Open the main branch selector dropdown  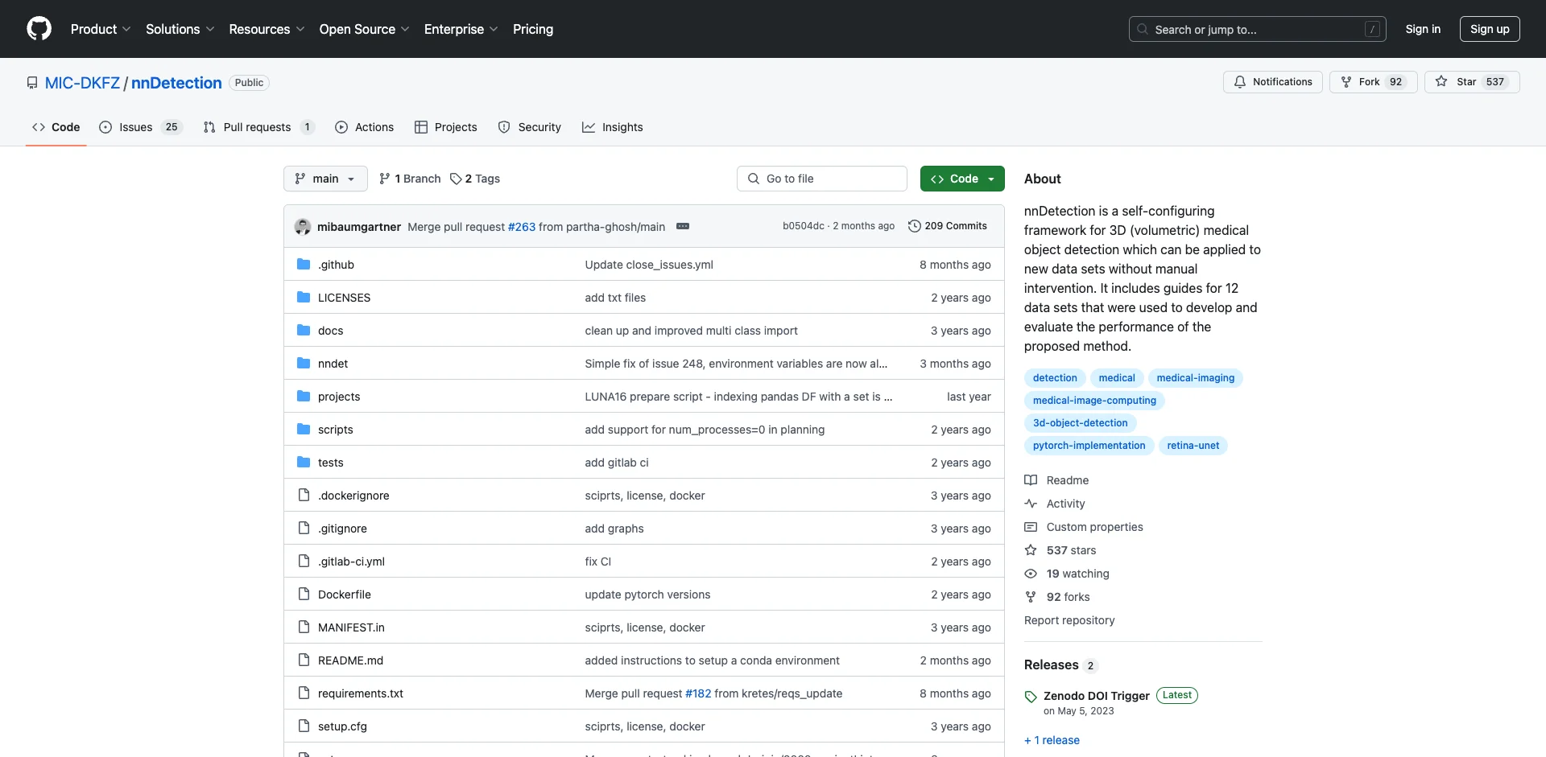(325, 179)
